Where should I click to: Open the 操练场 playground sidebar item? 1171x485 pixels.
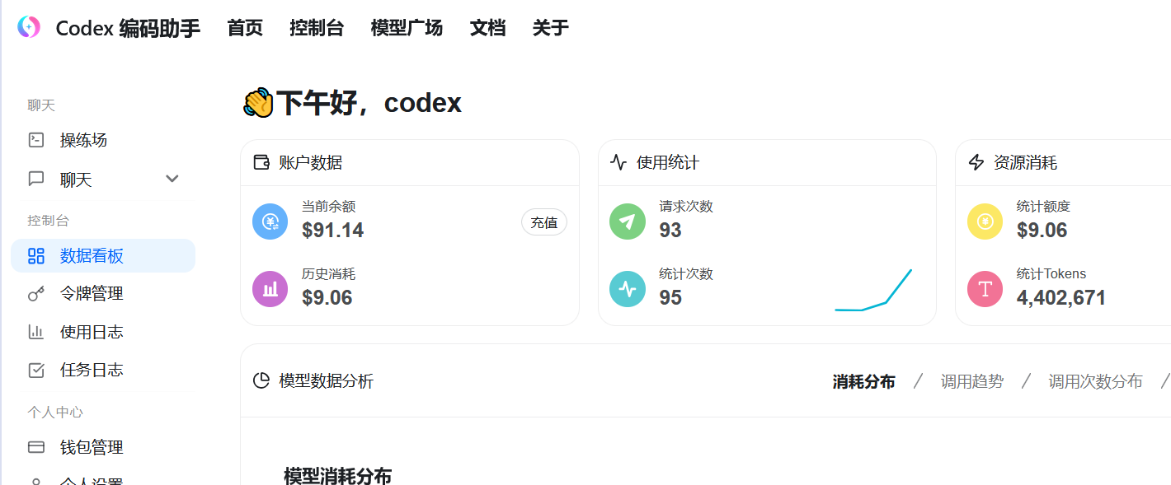coord(83,140)
